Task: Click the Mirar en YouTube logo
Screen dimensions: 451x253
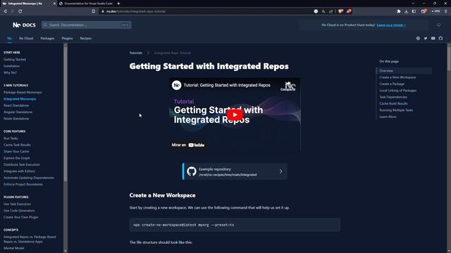Action: click(x=196, y=145)
